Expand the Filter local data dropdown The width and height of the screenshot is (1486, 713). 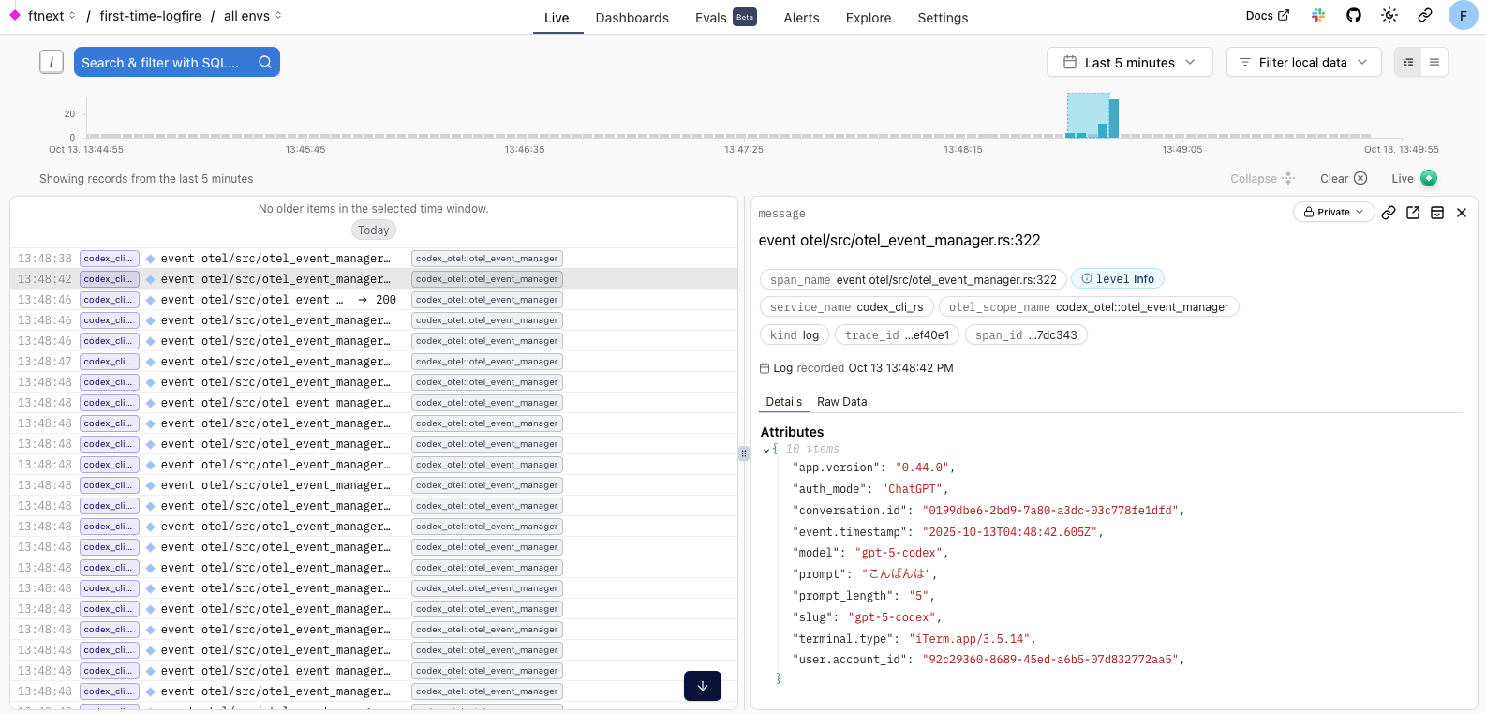point(1303,63)
